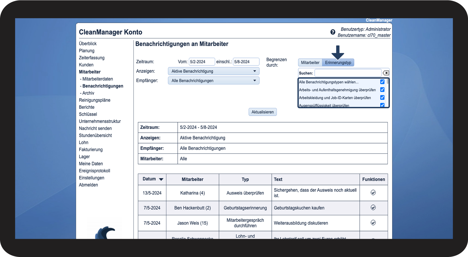The height and width of the screenshot is (257, 468).
Task: Complete Jason Weis's notification via checkmark icon
Action: click(373, 223)
